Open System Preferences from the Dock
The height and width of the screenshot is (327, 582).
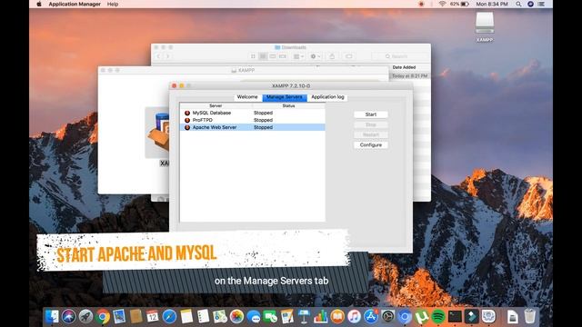pyautogui.click(x=388, y=317)
